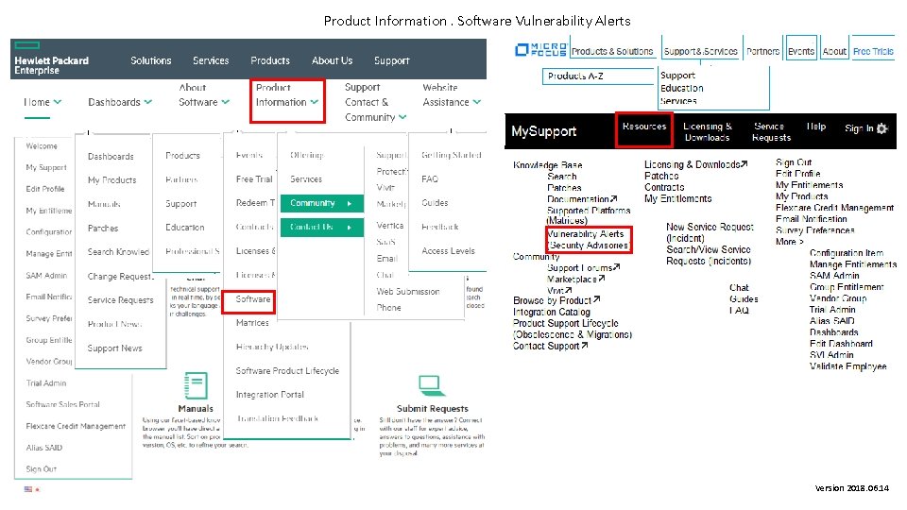This screenshot has width=907, height=510.
Task: Open Solutions in HPE top bar
Action: tap(151, 60)
